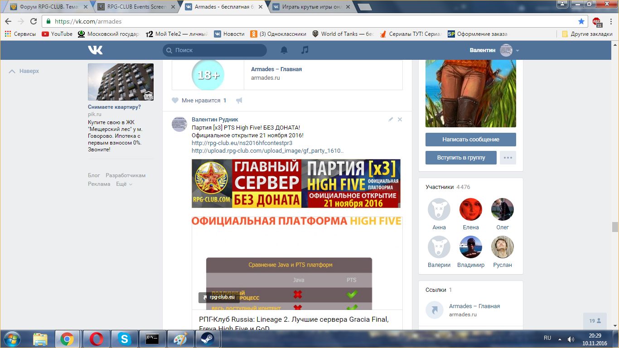Open the VK music player icon
This screenshot has height=348, width=619.
(305, 50)
